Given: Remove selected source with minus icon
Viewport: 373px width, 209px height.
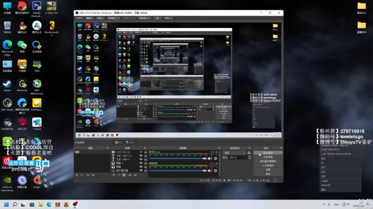Looking at the screenshot, I should (x=119, y=175).
